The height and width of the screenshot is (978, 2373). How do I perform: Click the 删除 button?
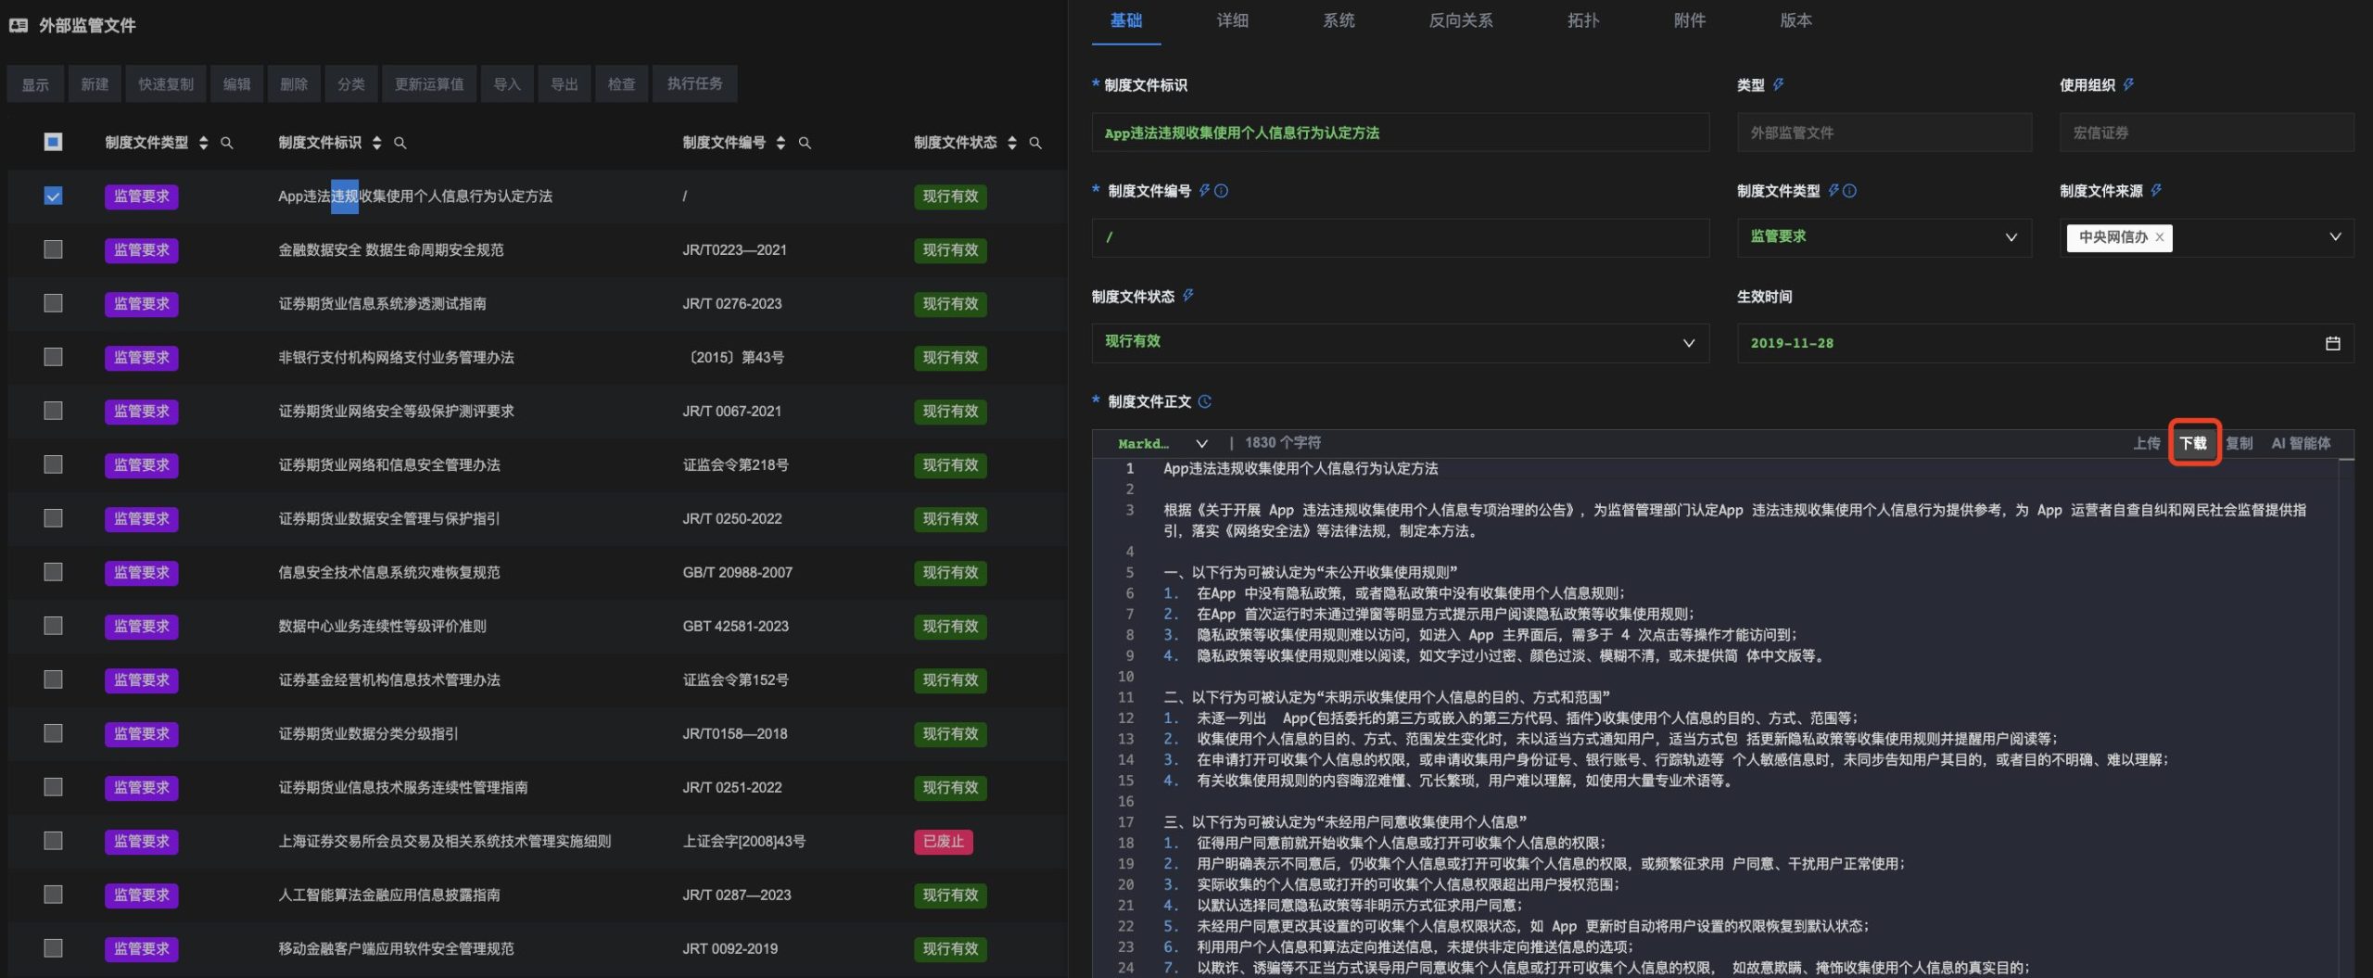[294, 84]
